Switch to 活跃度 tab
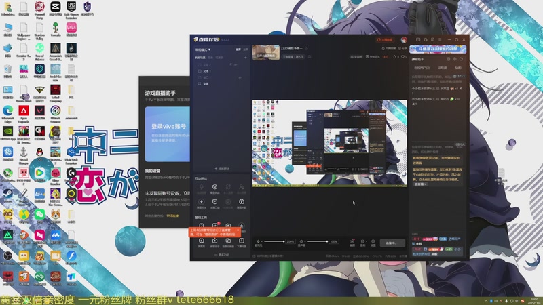The image size is (543, 305). pos(443,68)
